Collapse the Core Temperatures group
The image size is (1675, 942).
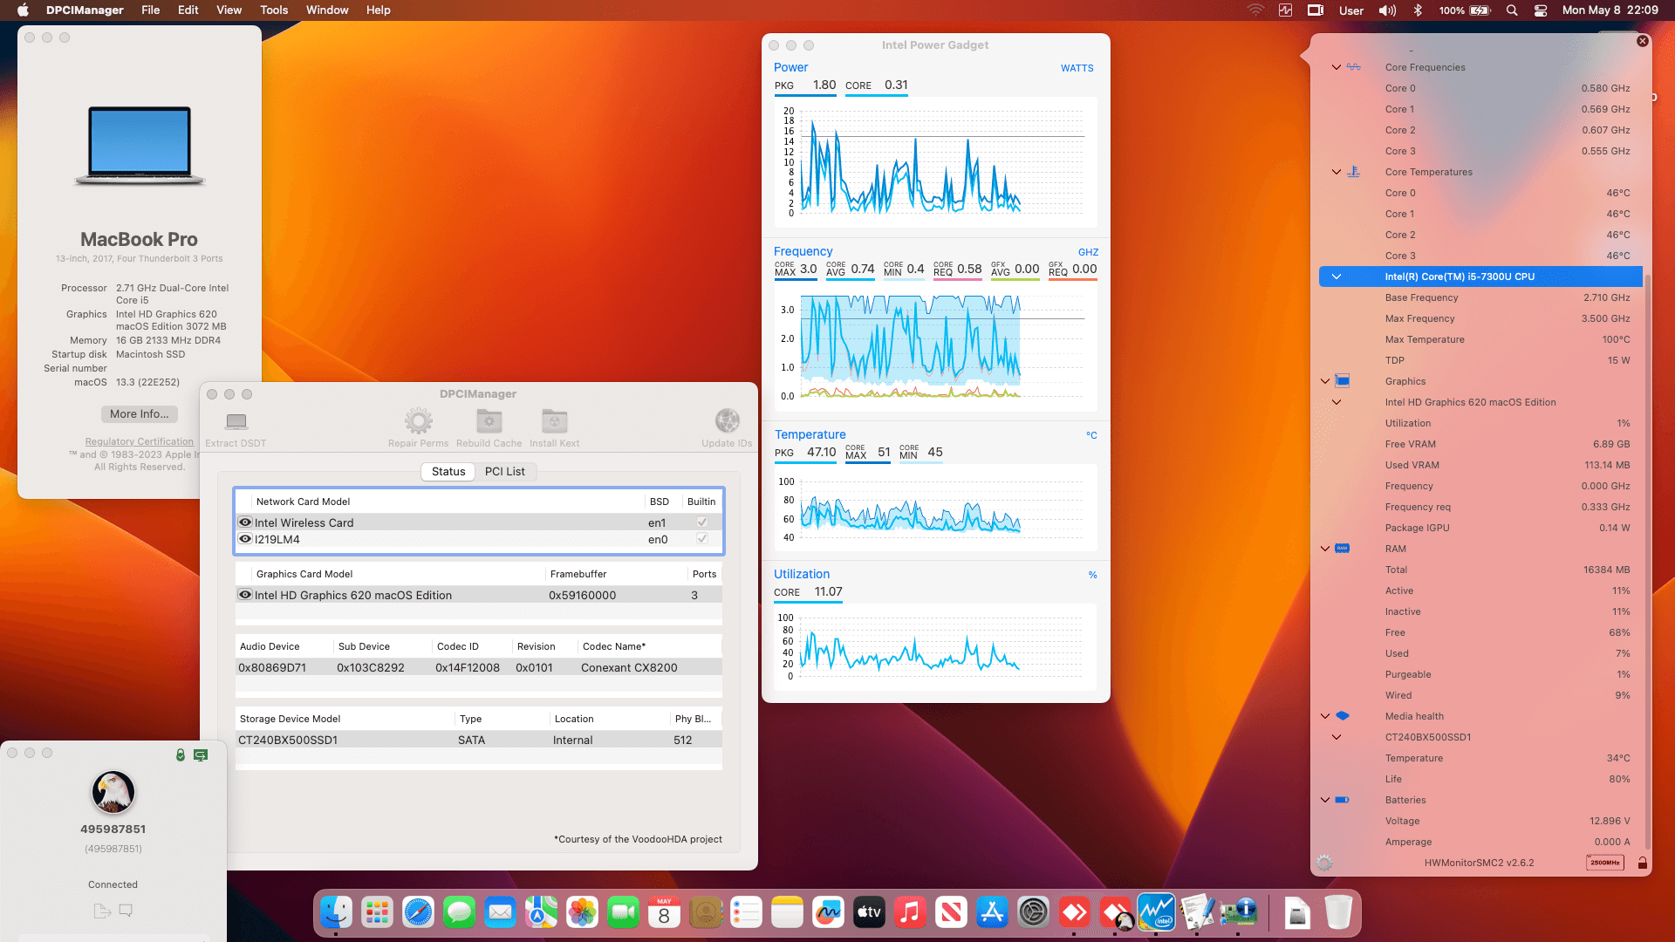[1336, 172]
